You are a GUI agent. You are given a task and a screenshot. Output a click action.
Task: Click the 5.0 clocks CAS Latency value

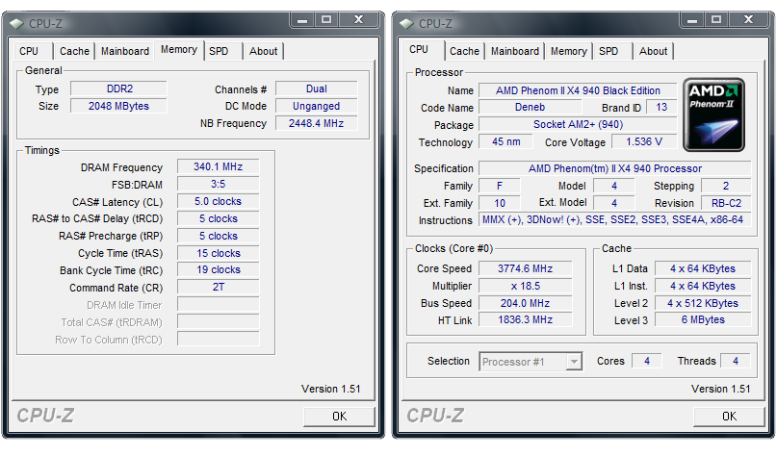(218, 201)
